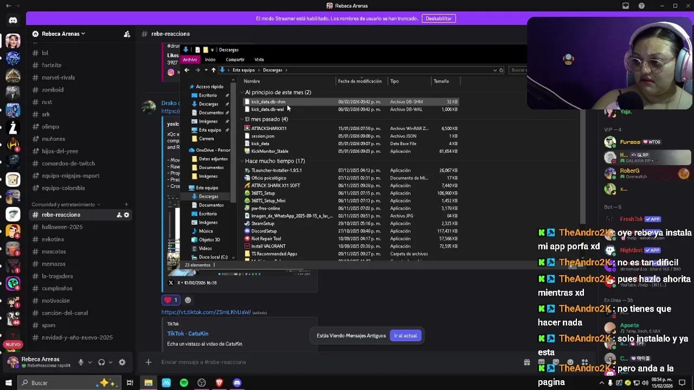The image size is (694, 390).
Task: Expand Explorer address bar history dropdown
Action: (x=494, y=70)
